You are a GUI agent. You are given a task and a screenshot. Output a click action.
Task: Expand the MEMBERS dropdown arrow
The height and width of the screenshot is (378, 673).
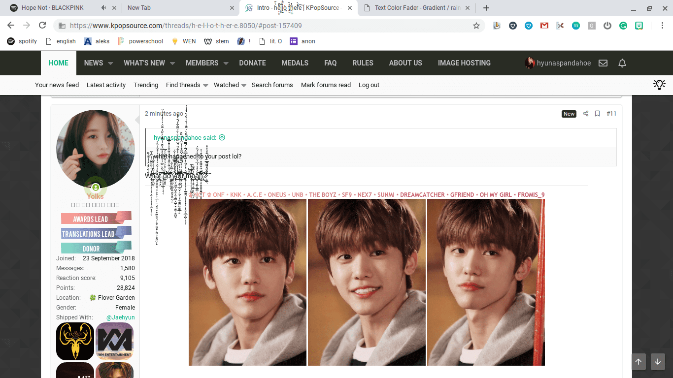[226, 63]
